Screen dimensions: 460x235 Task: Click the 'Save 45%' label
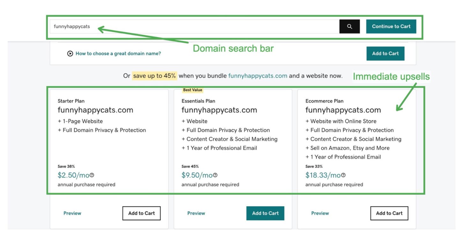tap(190, 167)
